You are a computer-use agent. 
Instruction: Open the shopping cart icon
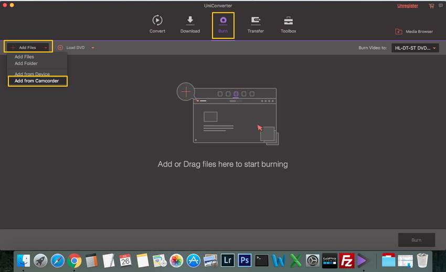click(x=431, y=6)
